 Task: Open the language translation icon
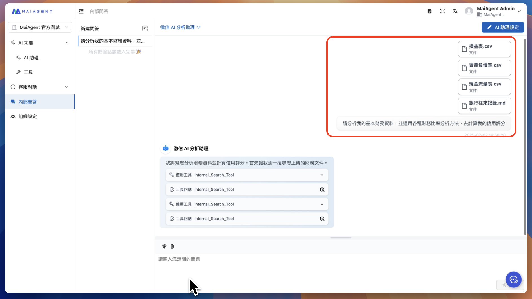(455, 11)
